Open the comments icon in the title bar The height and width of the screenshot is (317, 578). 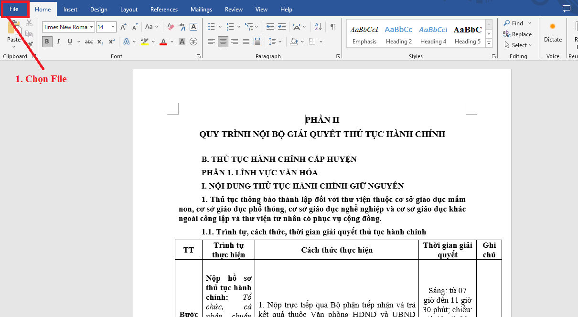click(x=566, y=9)
